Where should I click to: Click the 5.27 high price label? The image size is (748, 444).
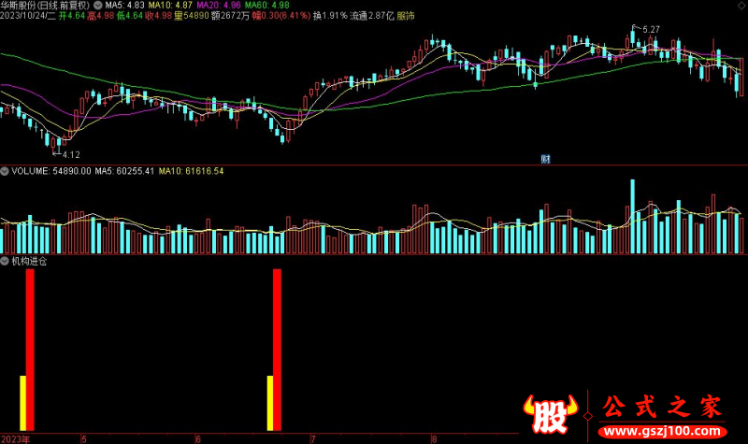tap(651, 30)
